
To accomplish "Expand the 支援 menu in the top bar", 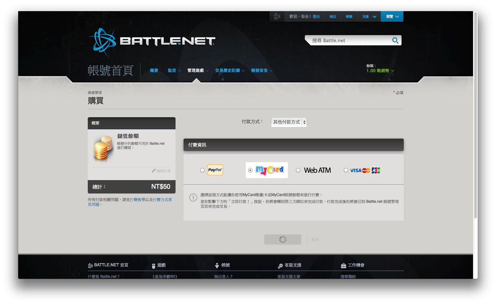I will pyautogui.click(x=369, y=17).
